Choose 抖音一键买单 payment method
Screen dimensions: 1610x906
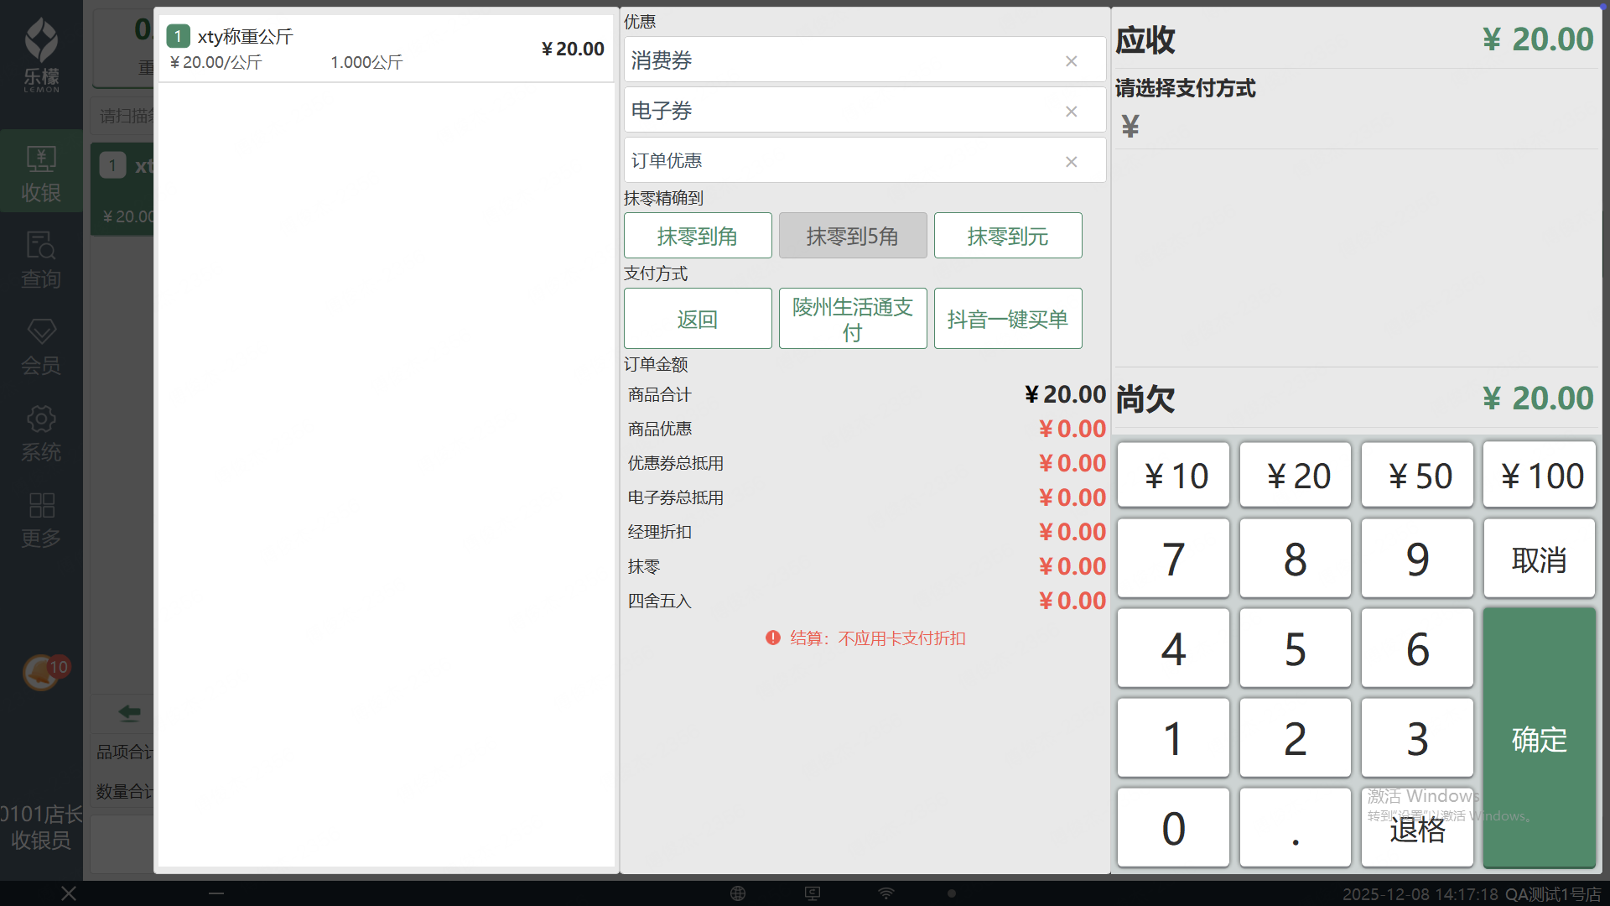(1007, 319)
